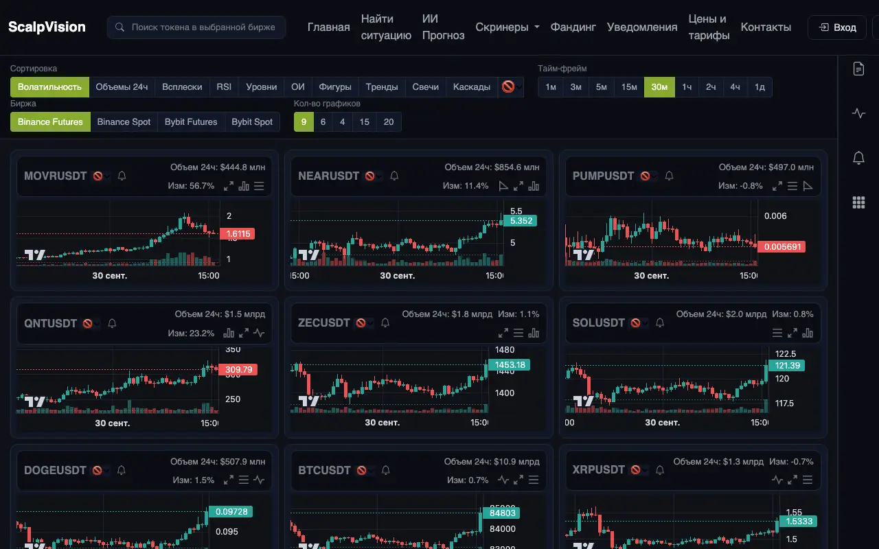
Task: Open the bar chart icon on QNTUSDT
Action: [x=229, y=333]
